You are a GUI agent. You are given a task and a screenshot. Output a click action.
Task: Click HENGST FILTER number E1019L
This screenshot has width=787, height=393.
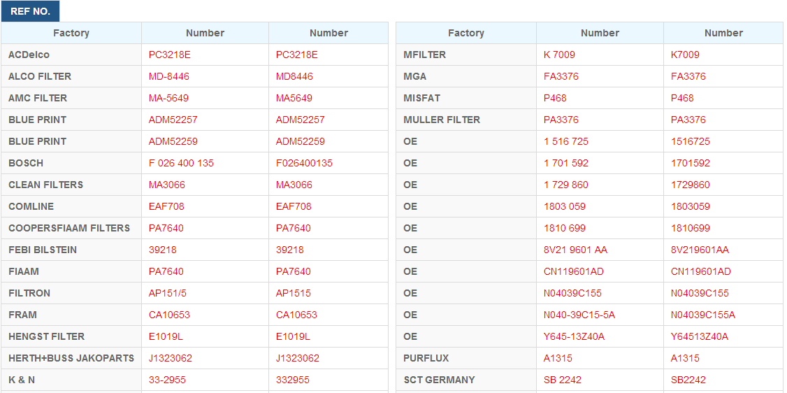coord(166,336)
